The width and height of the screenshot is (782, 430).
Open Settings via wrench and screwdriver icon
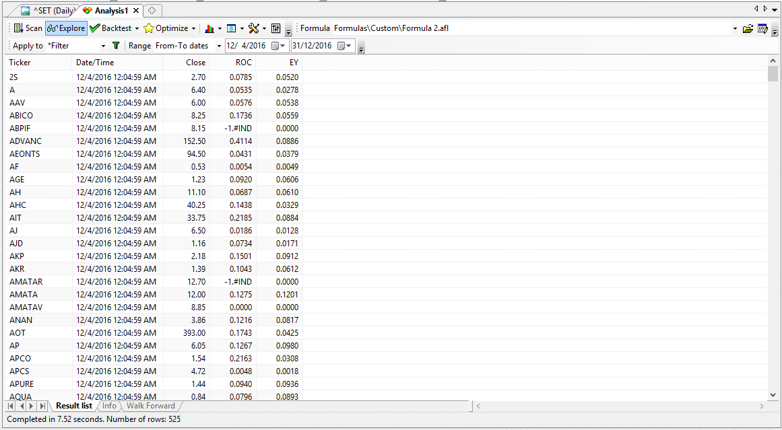pyautogui.click(x=253, y=28)
